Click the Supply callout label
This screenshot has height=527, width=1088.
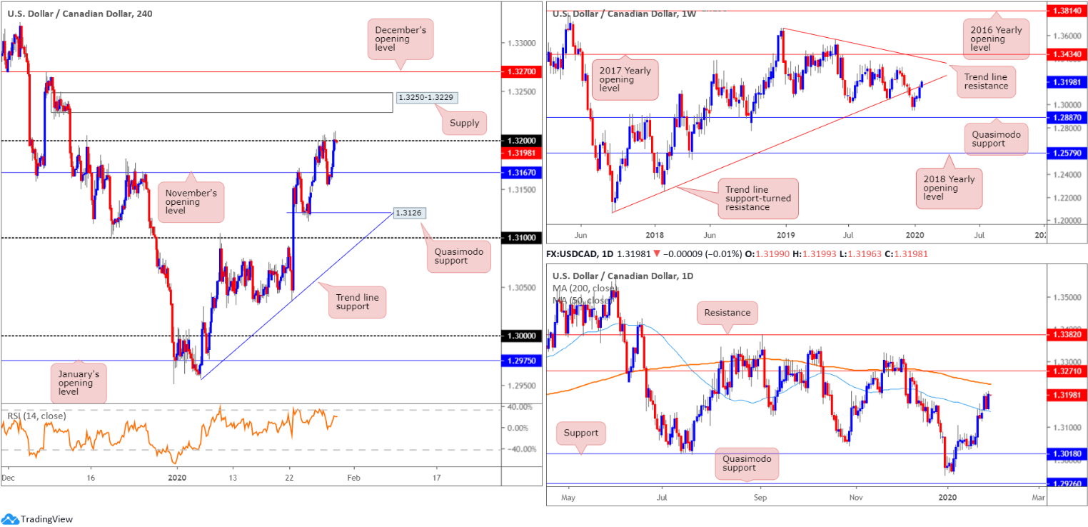pyautogui.click(x=464, y=123)
